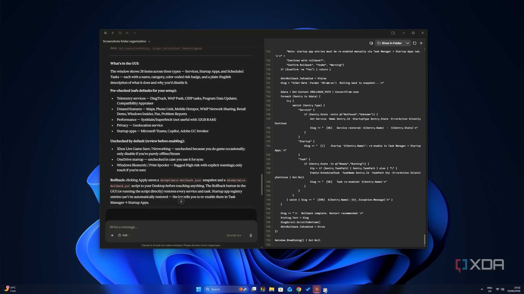Click the 'Privacy — Geolocation service' bullet
The width and height of the screenshot is (524, 294).
(x=140, y=125)
